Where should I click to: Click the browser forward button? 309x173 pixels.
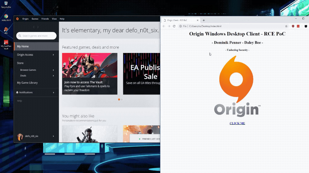click(x=169, y=26)
